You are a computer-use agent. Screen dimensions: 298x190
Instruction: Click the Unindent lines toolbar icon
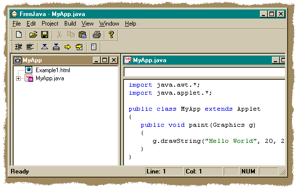point(30,47)
